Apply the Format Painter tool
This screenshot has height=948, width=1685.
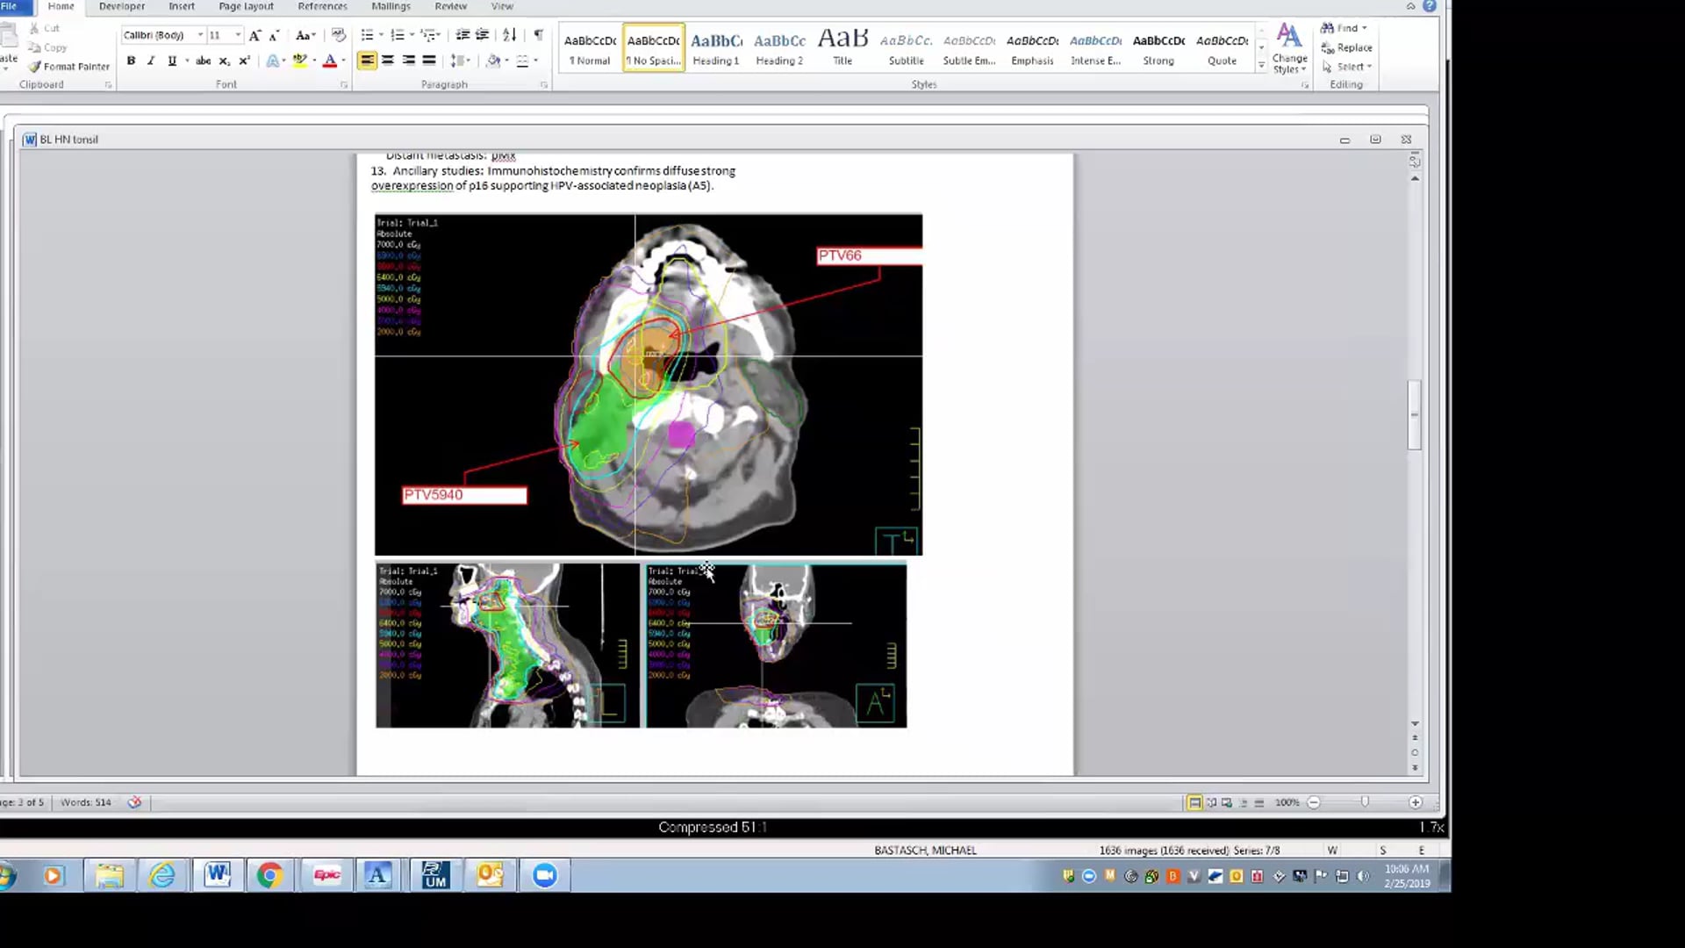coord(68,66)
